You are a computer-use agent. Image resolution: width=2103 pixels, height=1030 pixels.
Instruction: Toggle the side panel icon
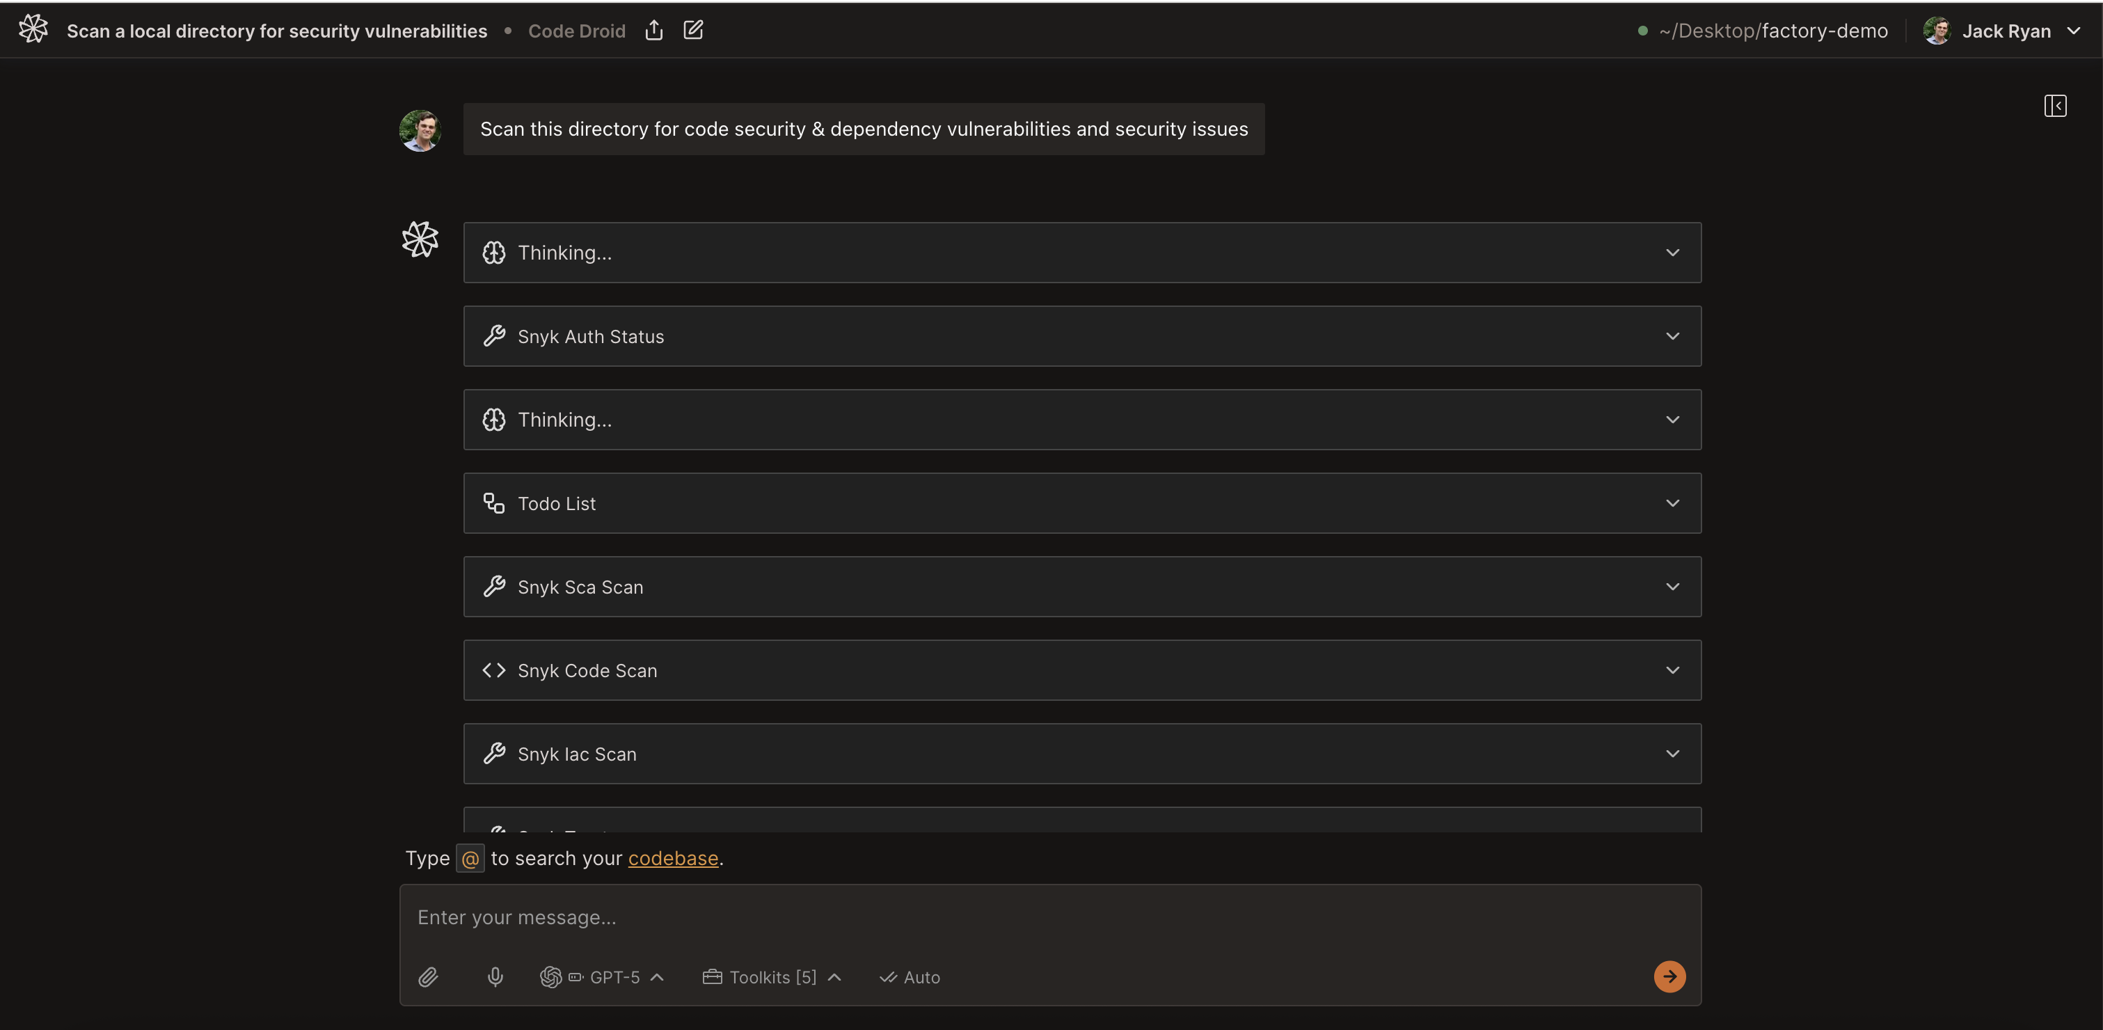click(x=2055, y=106)
